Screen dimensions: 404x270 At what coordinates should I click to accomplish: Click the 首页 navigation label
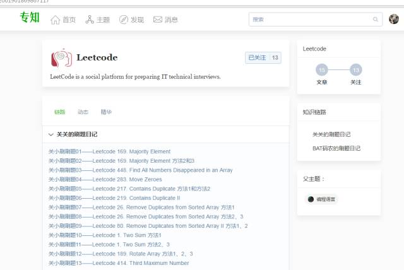coord(69,20)
